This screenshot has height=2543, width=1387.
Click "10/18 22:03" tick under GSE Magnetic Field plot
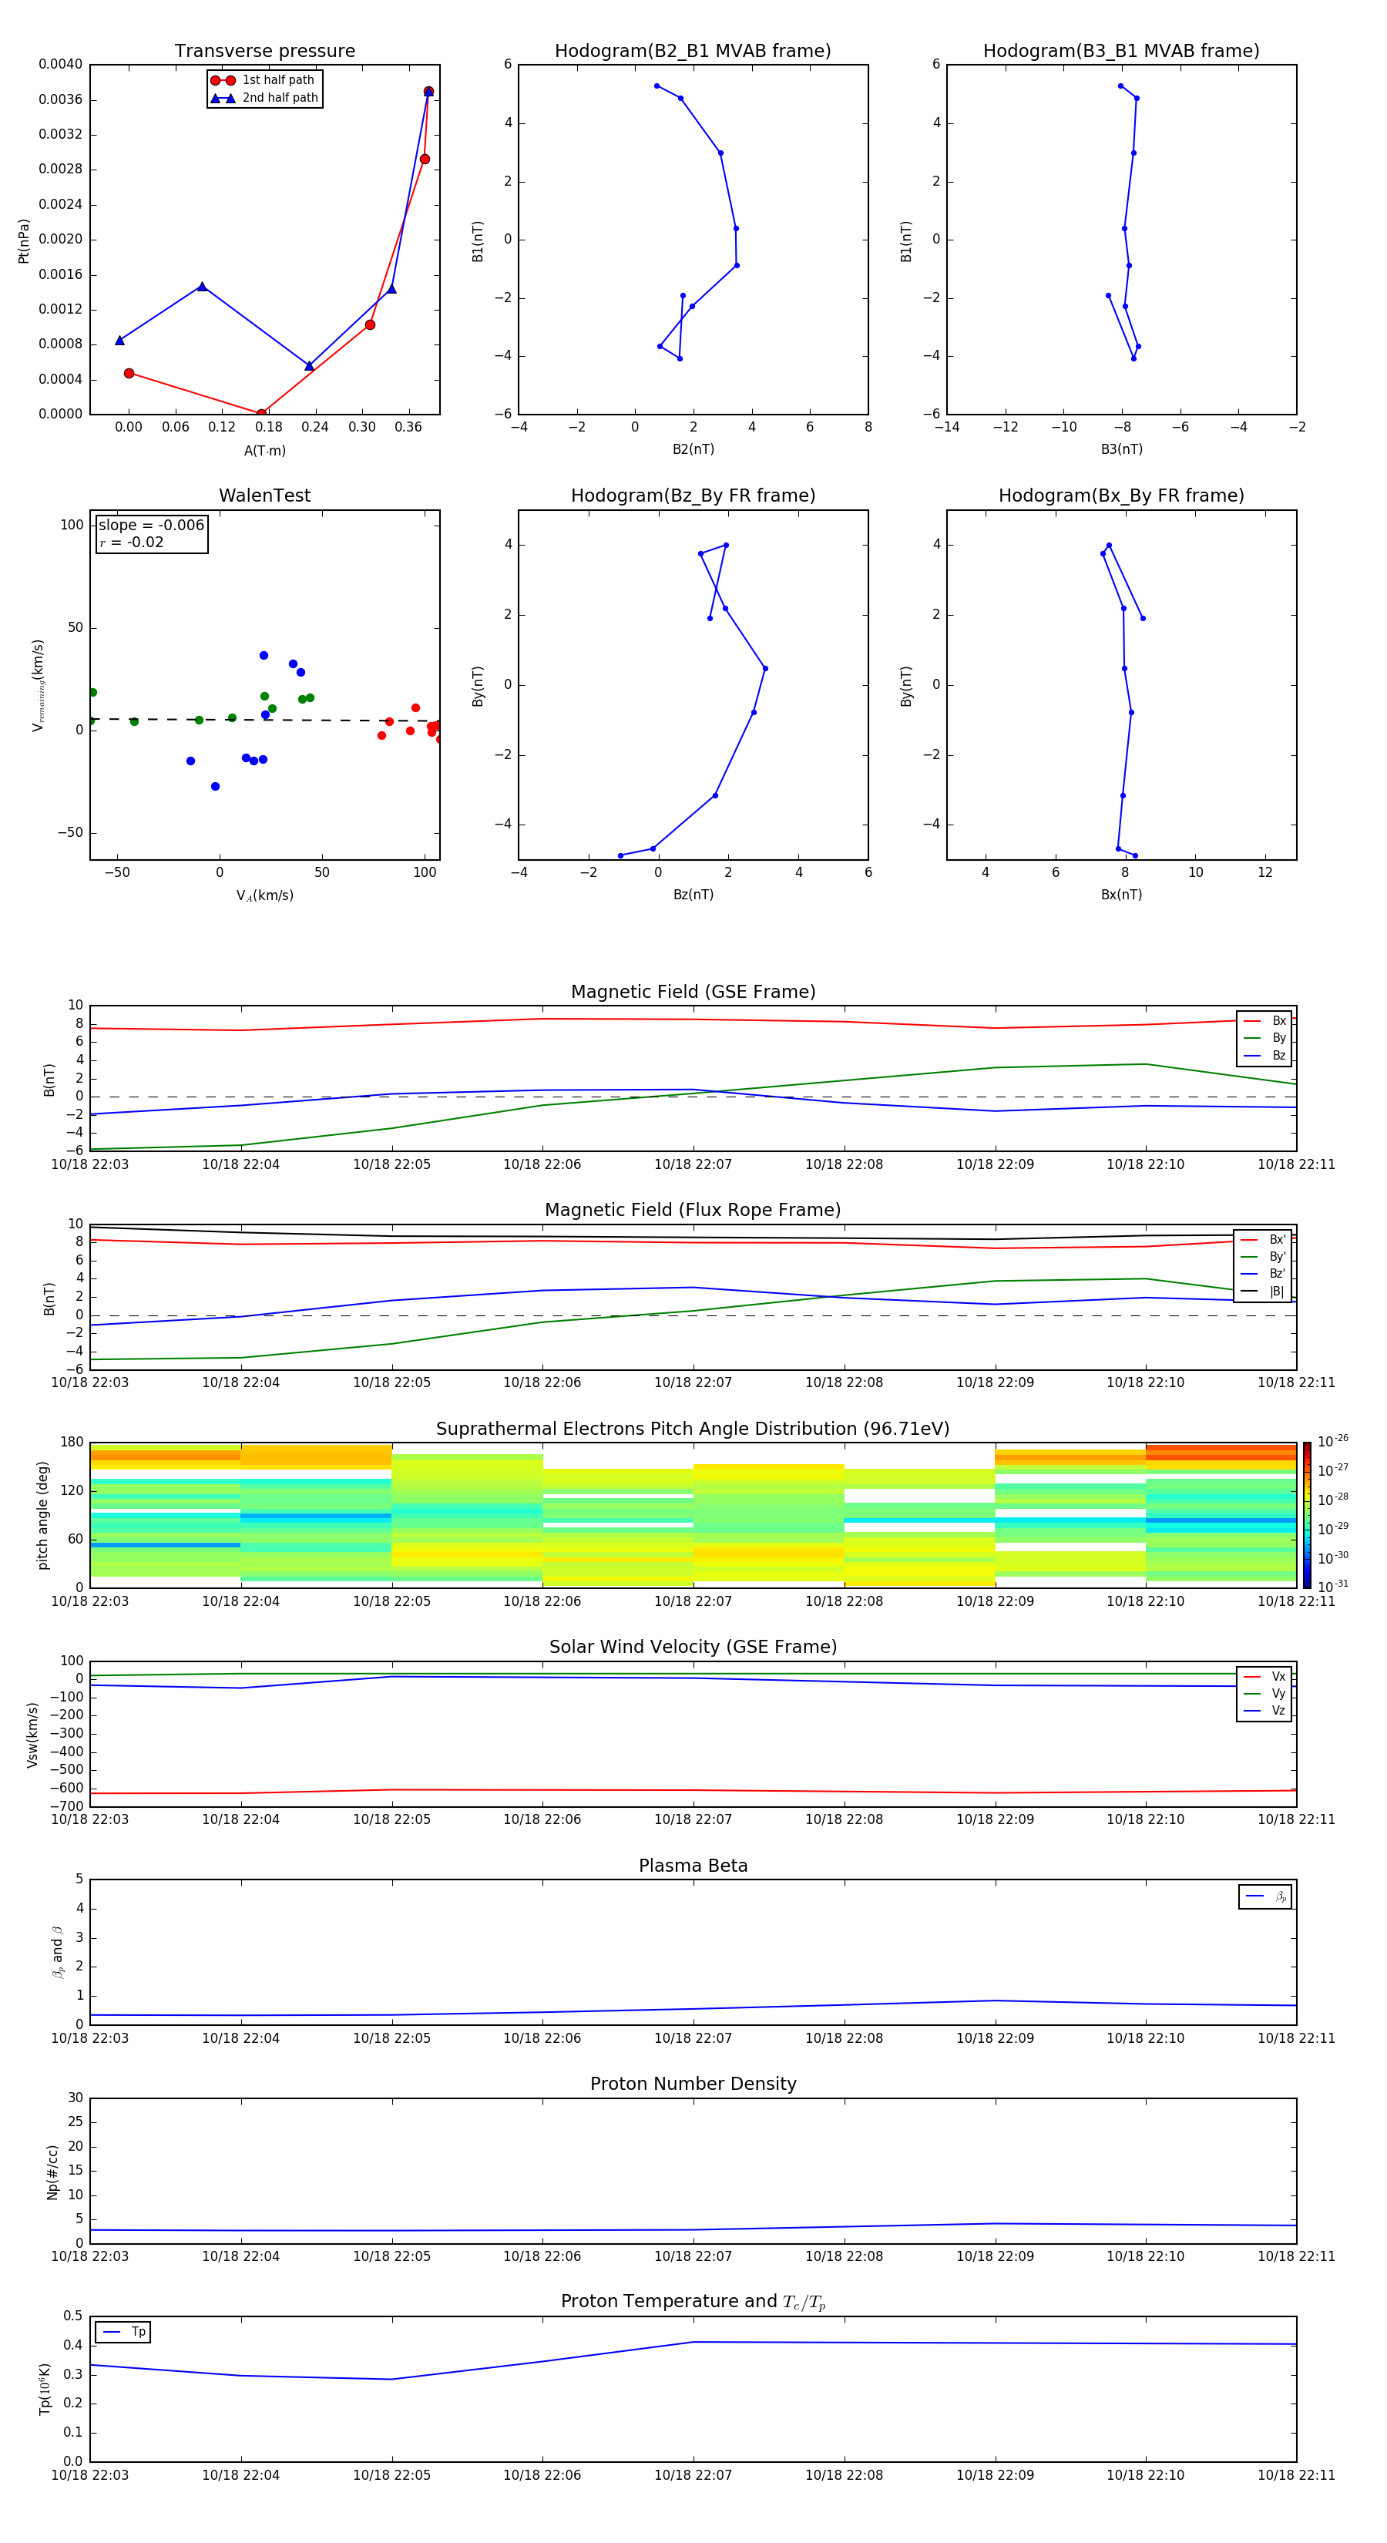pos(90,1164)
